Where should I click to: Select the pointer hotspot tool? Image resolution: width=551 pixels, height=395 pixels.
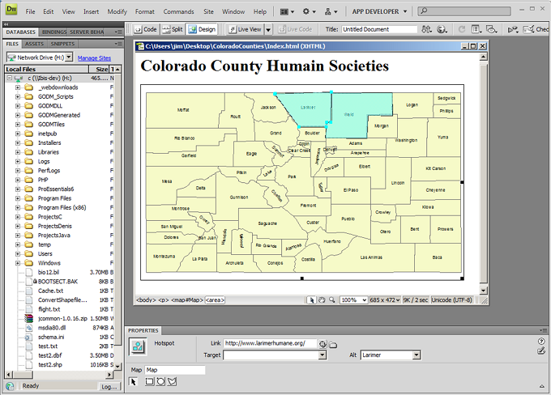coord(135,381)
